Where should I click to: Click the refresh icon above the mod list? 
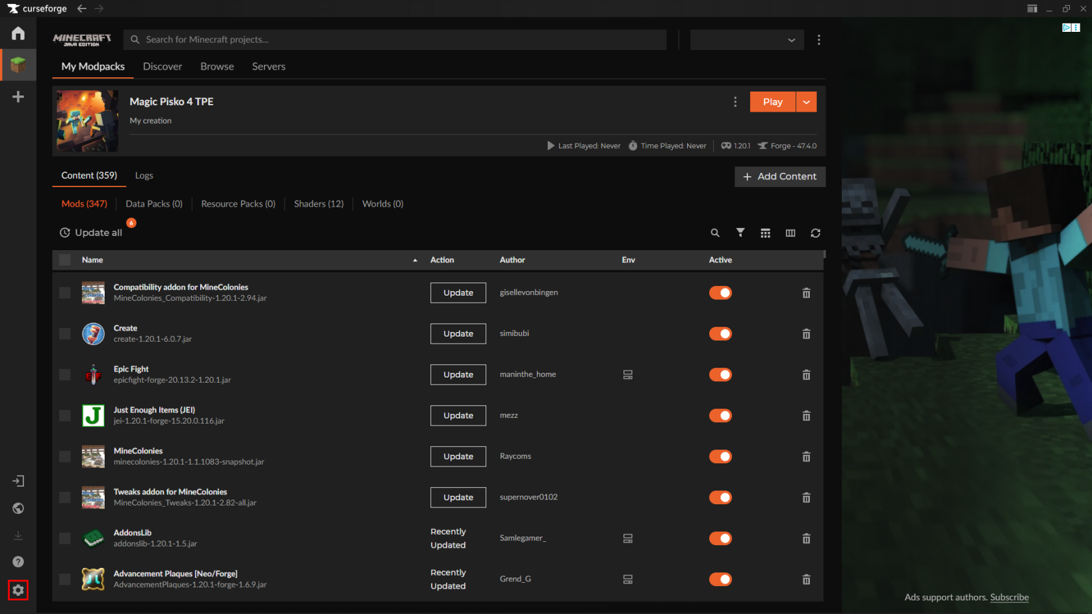[x=816, y=233]
